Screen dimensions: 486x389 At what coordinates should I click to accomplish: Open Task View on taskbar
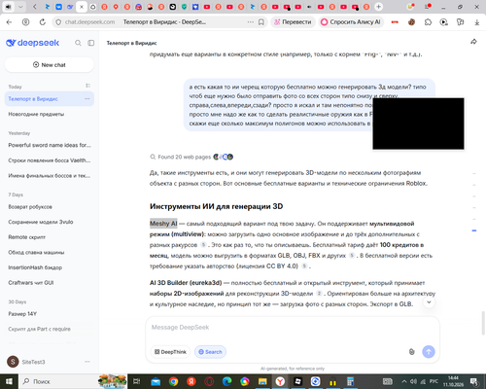pos(137,381)
